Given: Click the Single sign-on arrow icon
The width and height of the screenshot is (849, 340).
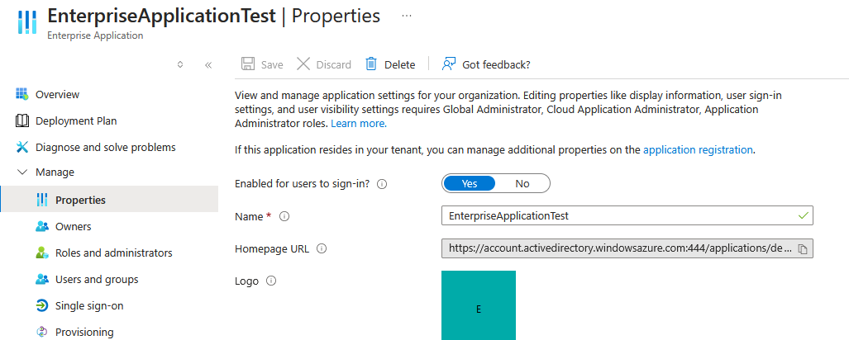Looking at the screenshot, I should [x=41, y=306].
